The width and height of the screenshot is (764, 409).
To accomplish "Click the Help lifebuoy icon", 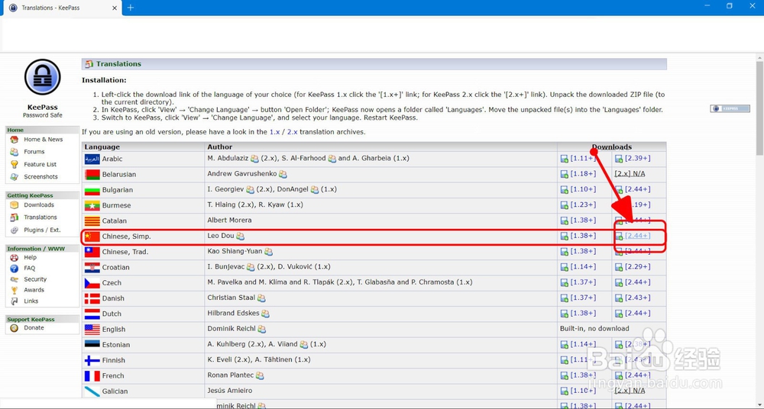I will (14, 257).
